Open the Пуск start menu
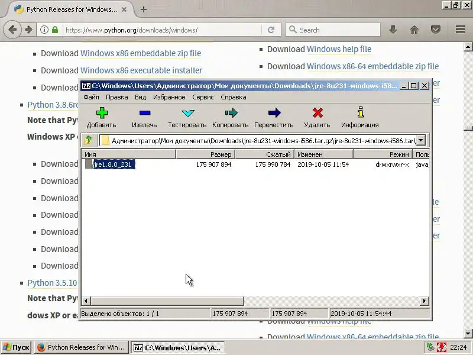The width and height of the screenshot is (473, 355). coord(16,347)
